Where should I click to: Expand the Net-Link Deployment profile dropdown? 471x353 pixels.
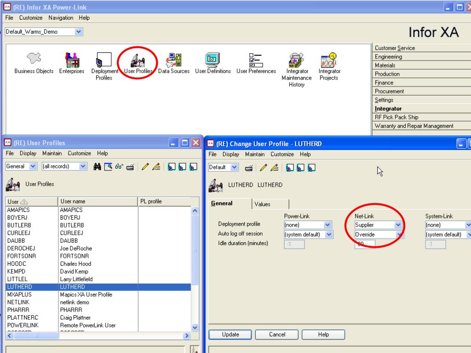[x=398, y=225]
